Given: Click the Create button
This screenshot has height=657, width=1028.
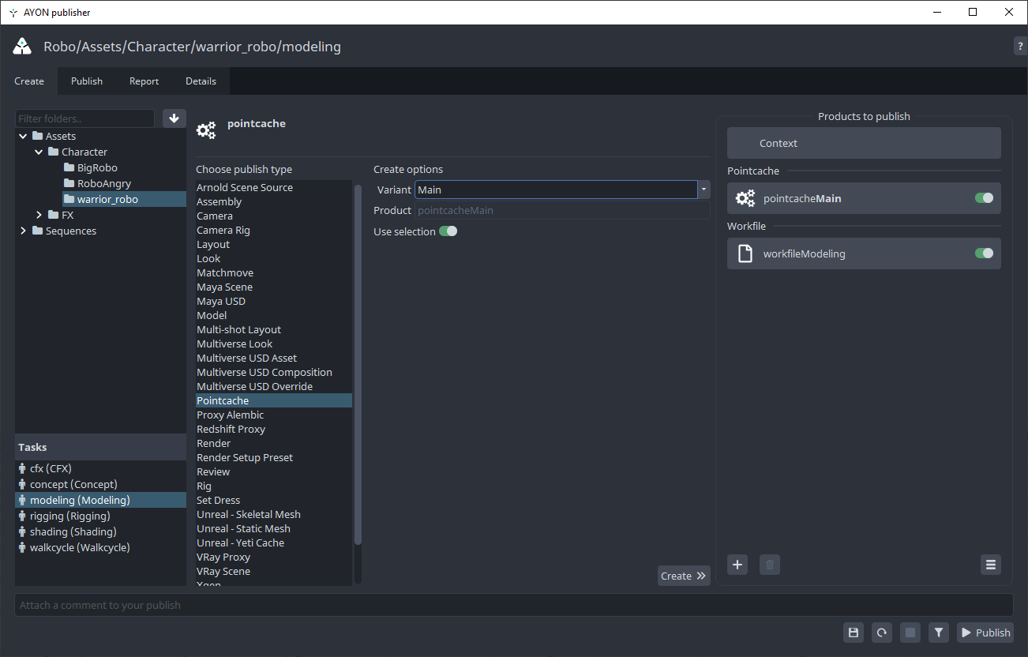Looking at the screenshot, I should [x=683, y=576].
